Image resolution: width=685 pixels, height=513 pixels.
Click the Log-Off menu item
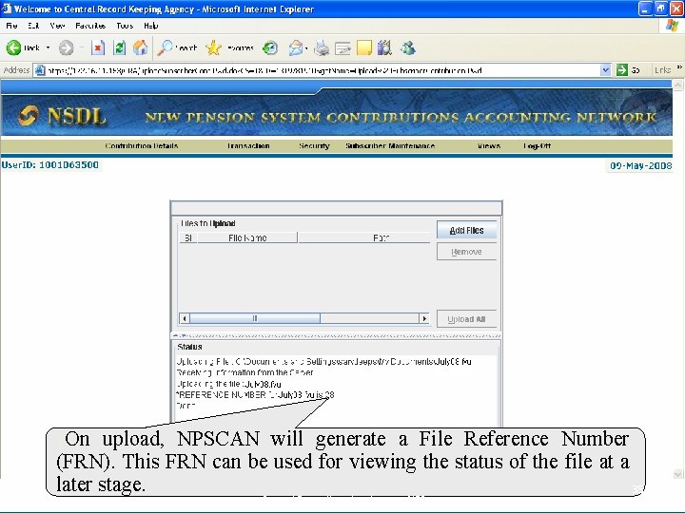click(x=537, y=145)
